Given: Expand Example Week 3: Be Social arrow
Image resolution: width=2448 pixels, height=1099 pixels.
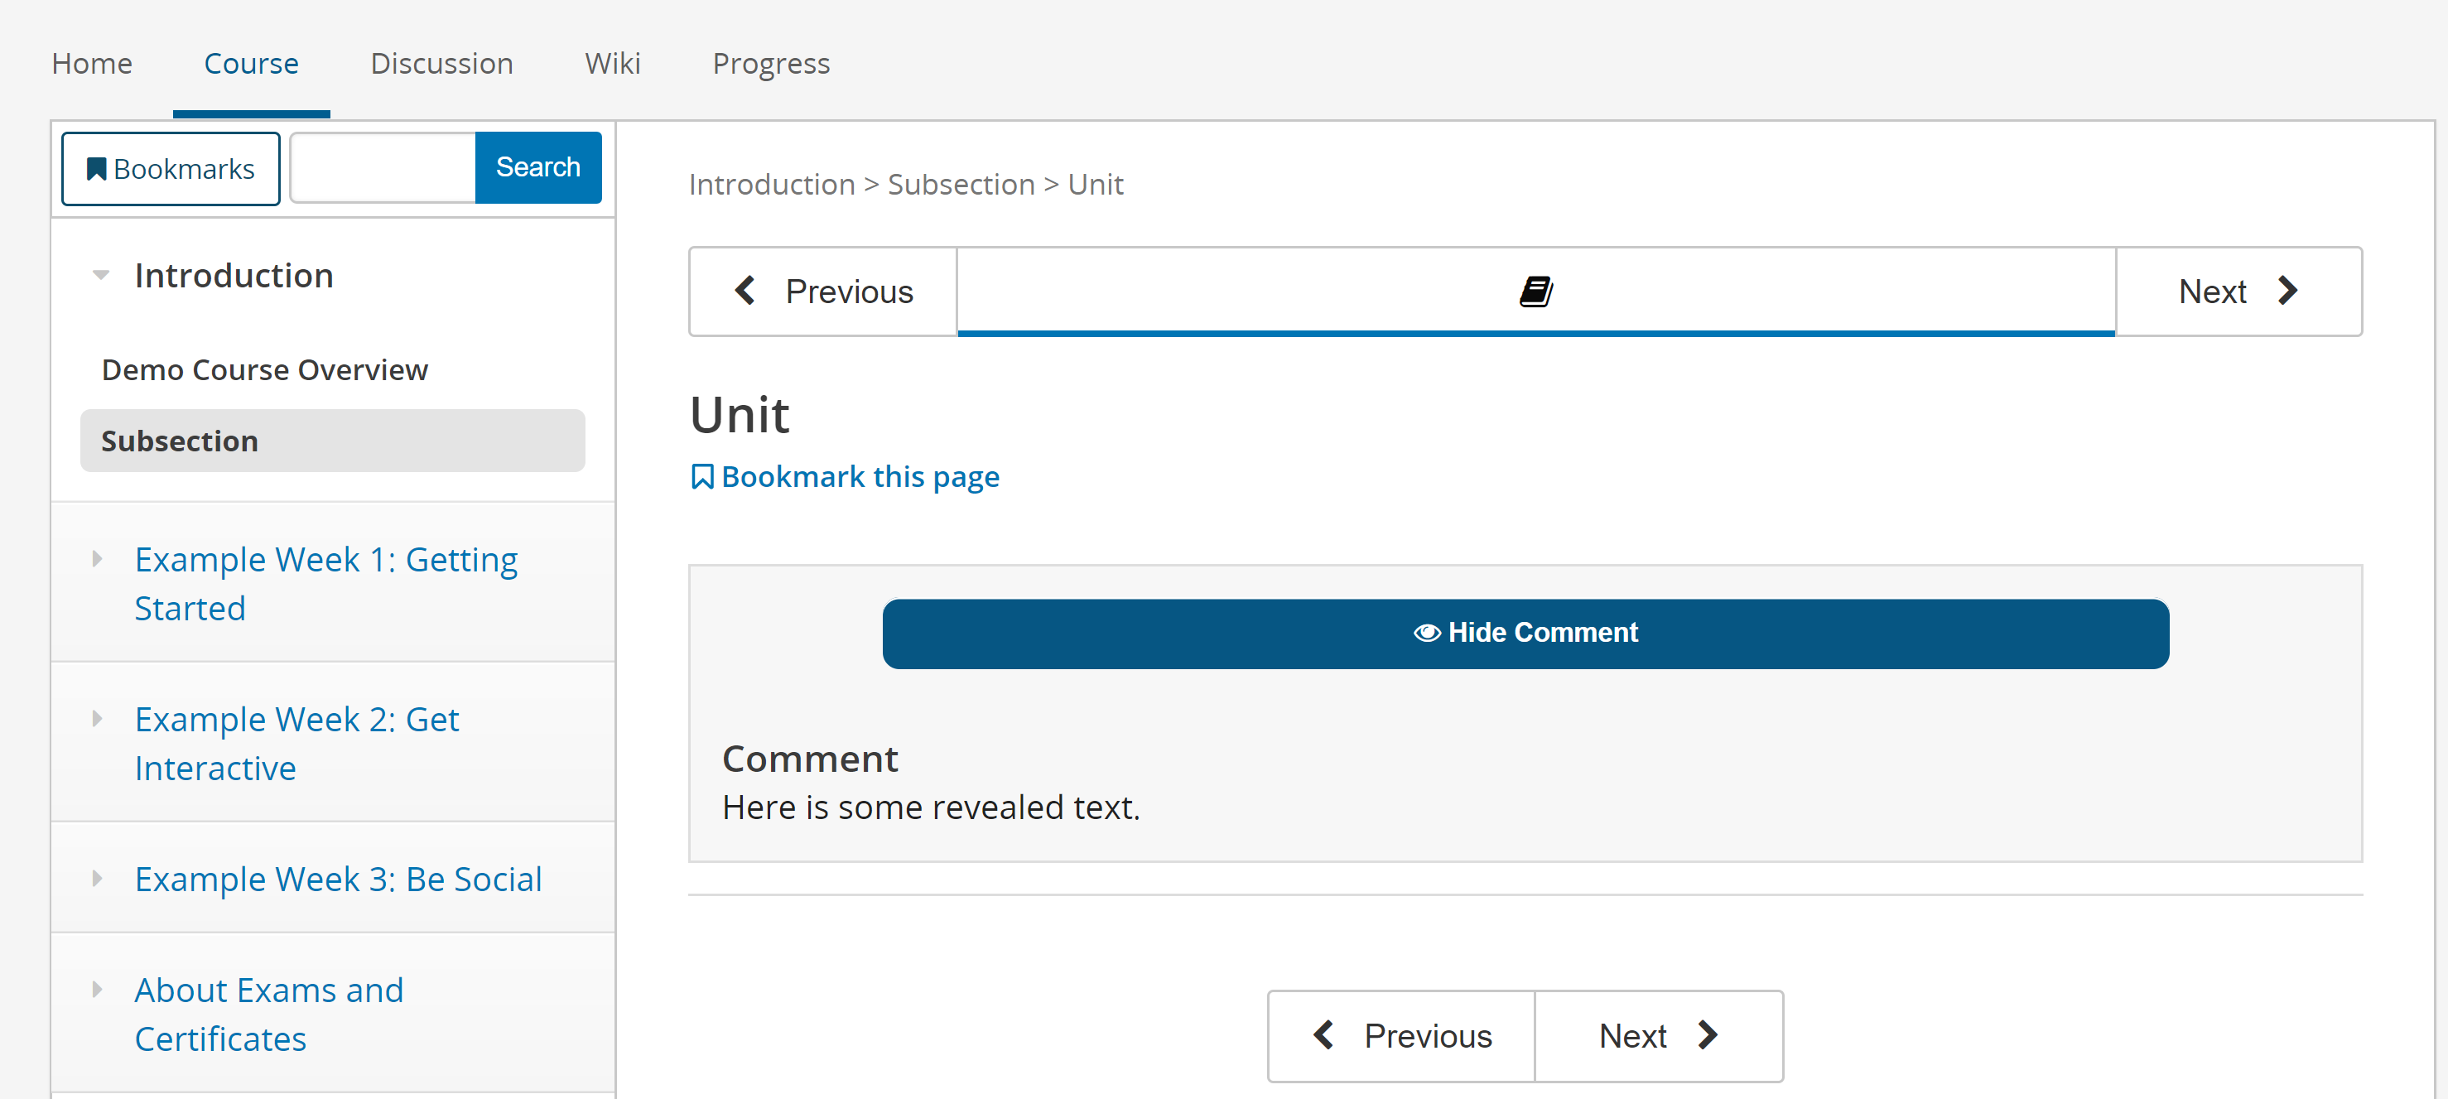Looking at the screenshot, I should (97, 878).
